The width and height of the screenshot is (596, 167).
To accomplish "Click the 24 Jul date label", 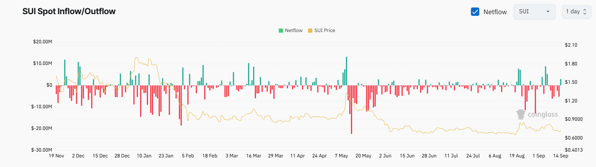I will point(473,156).
